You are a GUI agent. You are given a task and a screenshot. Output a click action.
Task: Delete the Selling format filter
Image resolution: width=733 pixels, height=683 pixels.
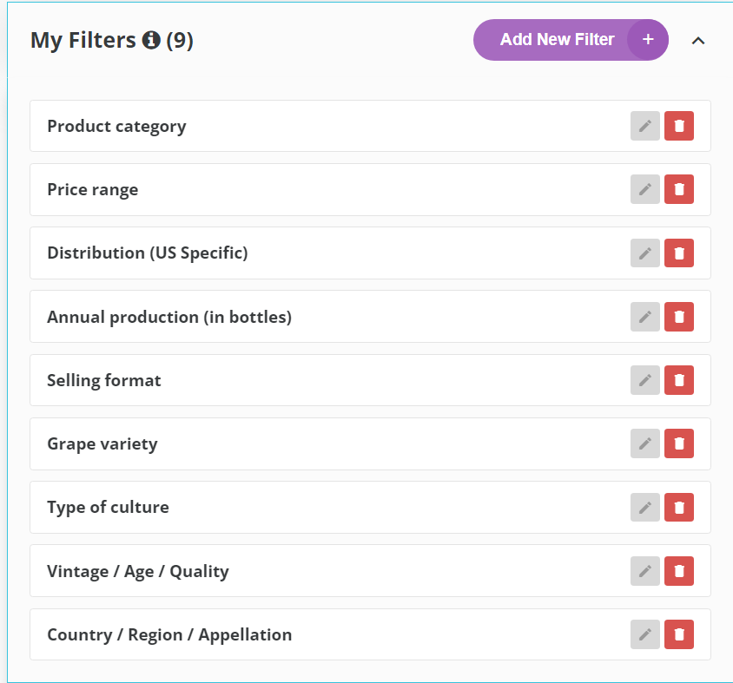pyautogui.click(x=679, y=380)
